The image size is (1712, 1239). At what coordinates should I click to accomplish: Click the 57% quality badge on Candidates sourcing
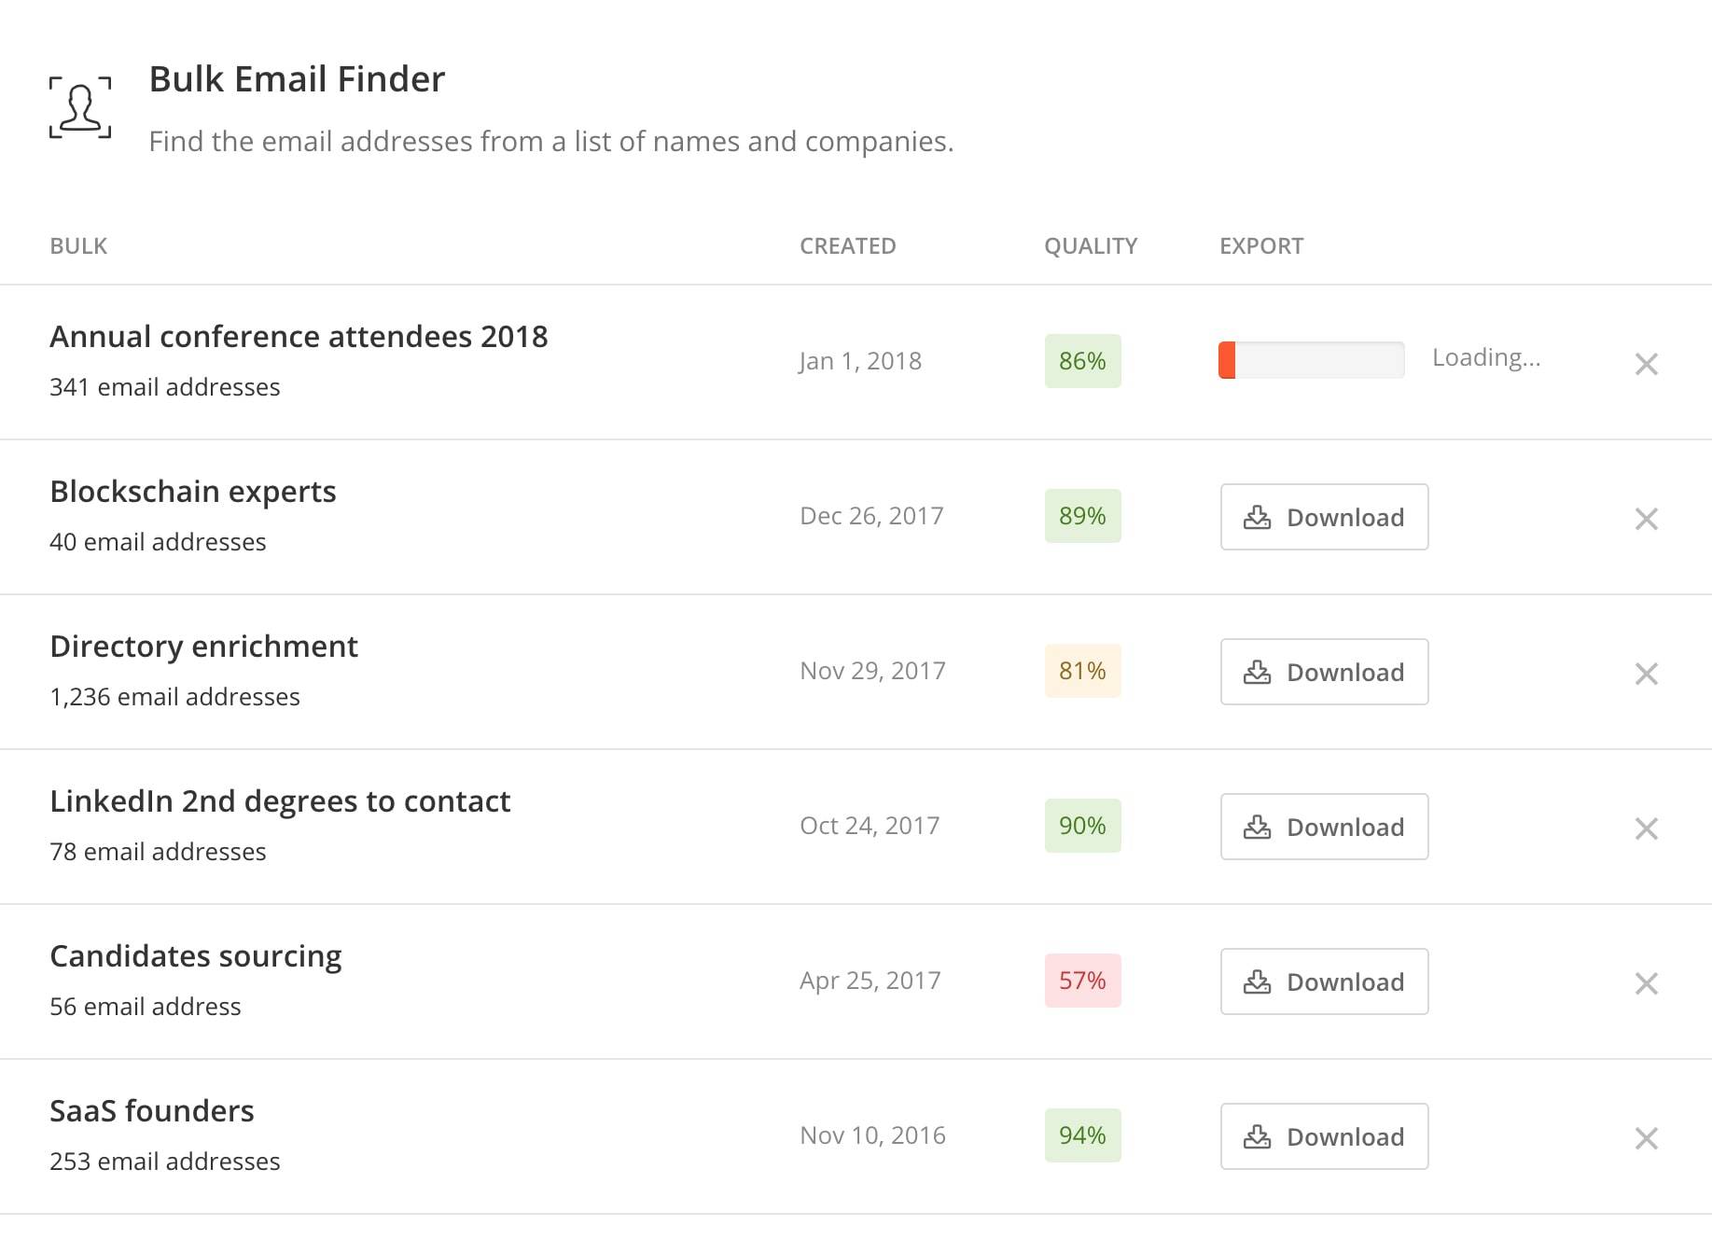(x=1081, y=981)
